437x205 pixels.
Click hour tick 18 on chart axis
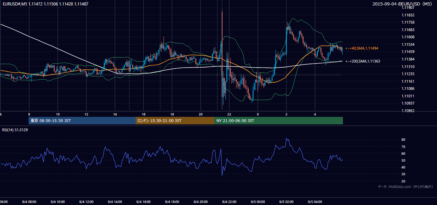click(x=172, y=114)
